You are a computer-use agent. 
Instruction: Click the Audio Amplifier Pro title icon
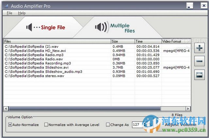(6, 6)
